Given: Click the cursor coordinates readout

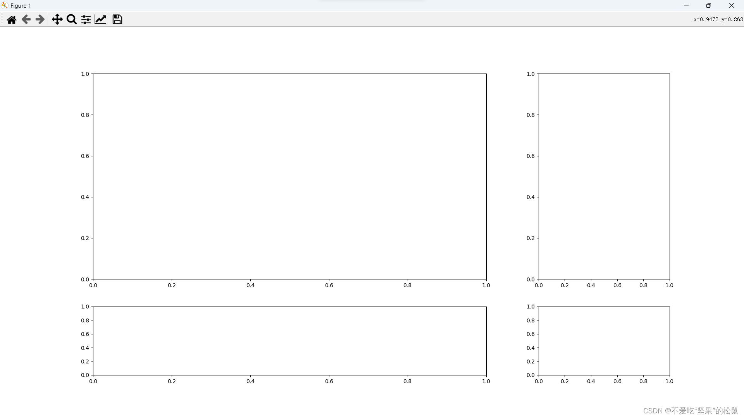Looking at the screenshot, I should tap(718, 19).
